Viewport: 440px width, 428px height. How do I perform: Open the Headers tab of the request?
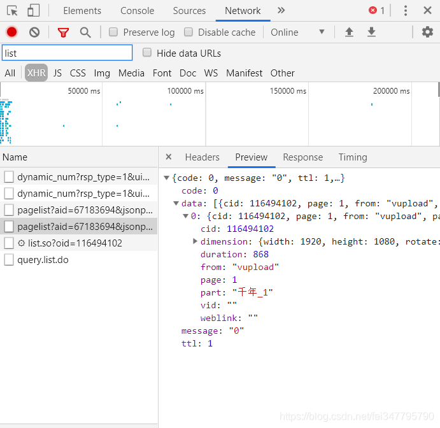[202, 157]
